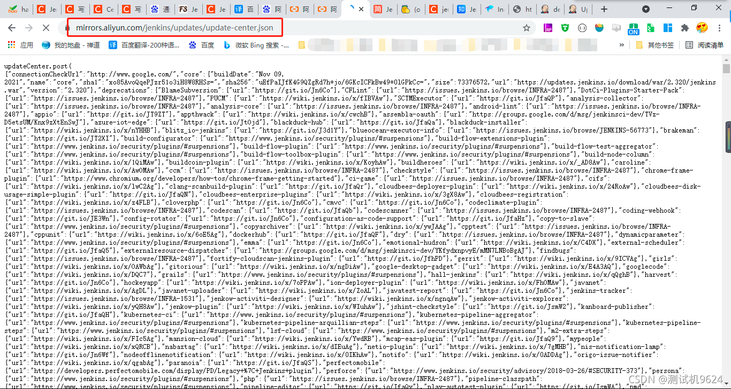731x389 pixels.
Task: Switch to the '简' Jianshu tab
Action: (383, 9)
